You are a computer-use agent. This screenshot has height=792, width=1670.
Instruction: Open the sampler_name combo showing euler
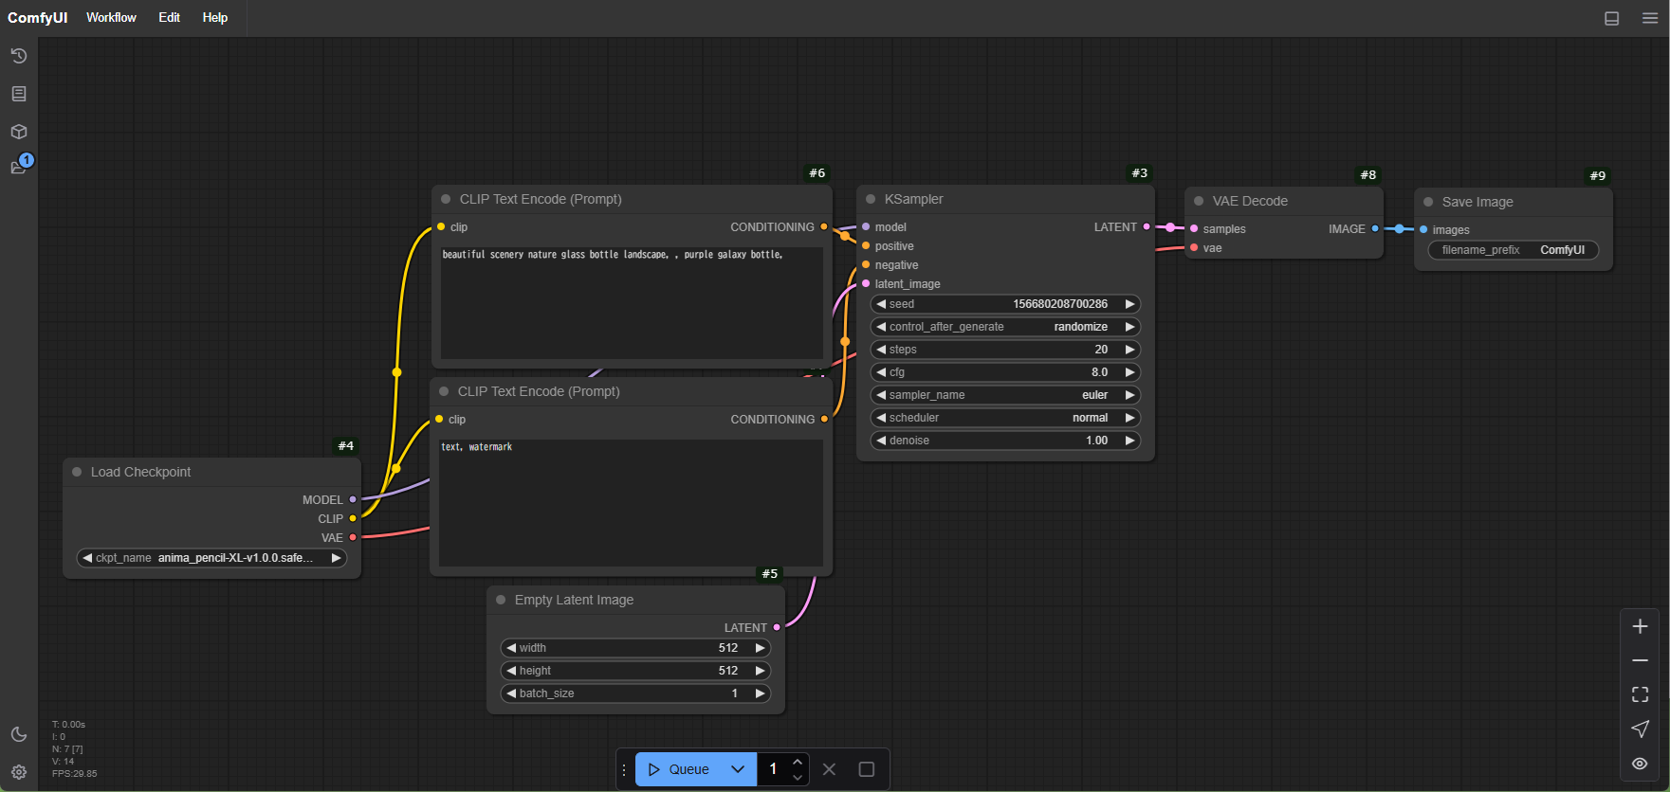click(1005, 395)
